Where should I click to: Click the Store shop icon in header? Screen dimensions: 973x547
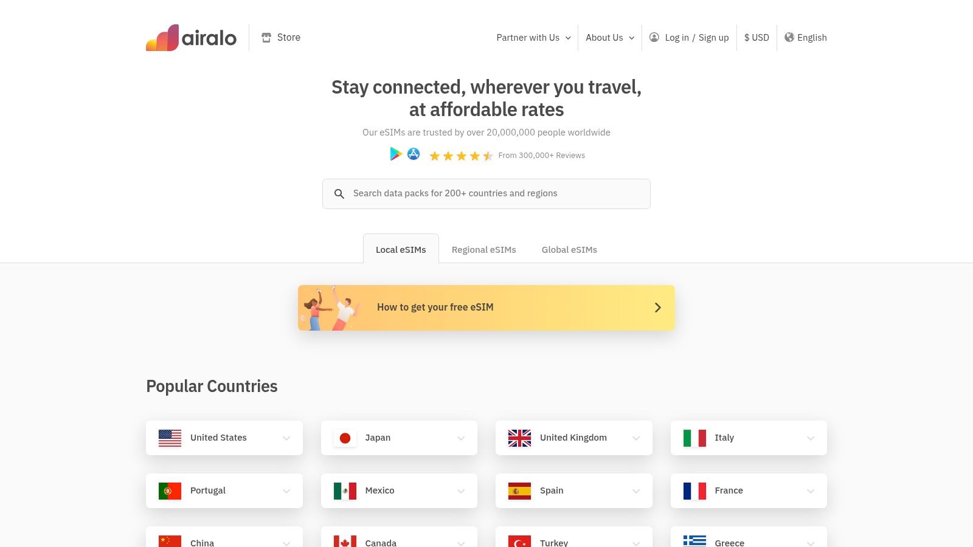pos(266,38)
